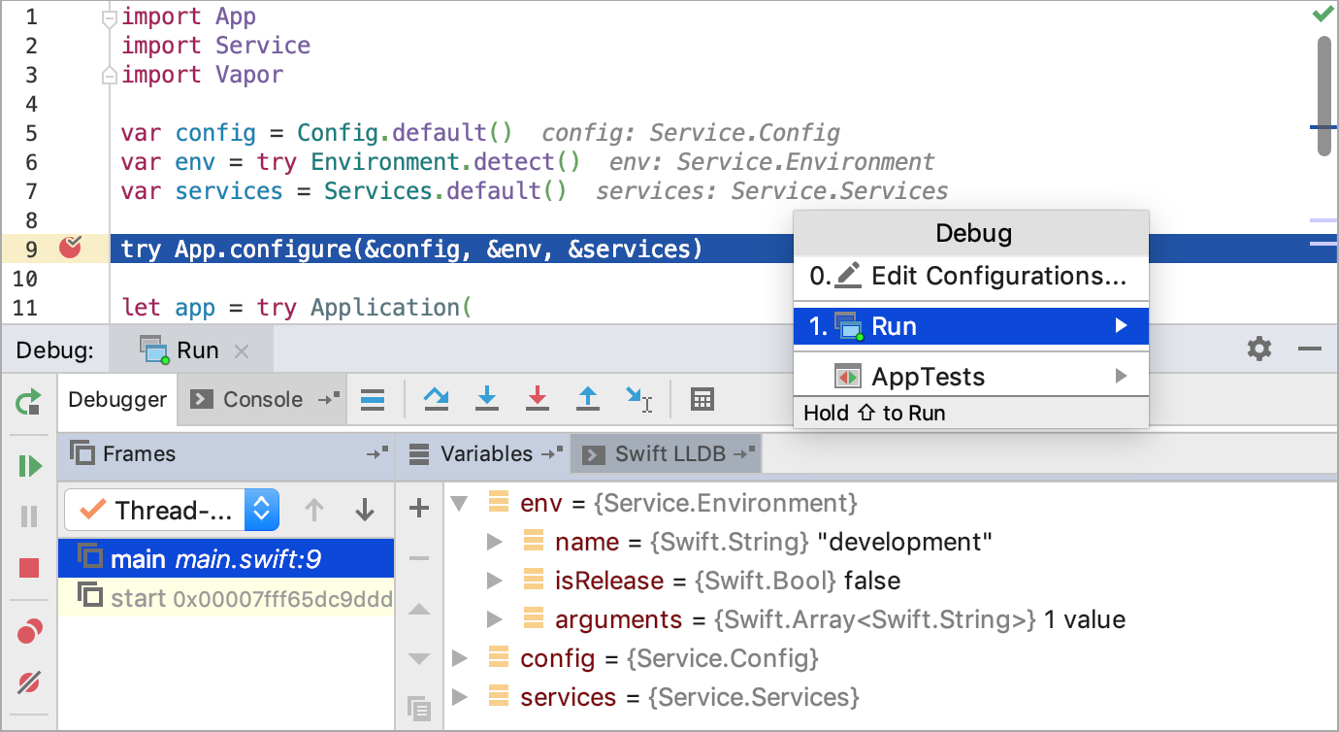The width and height of the screenshot is (1339, 732).
Task: Add a new watch with plus
Action: 419,508
